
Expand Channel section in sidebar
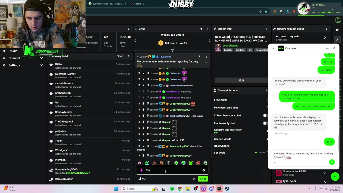click(42, 58)
